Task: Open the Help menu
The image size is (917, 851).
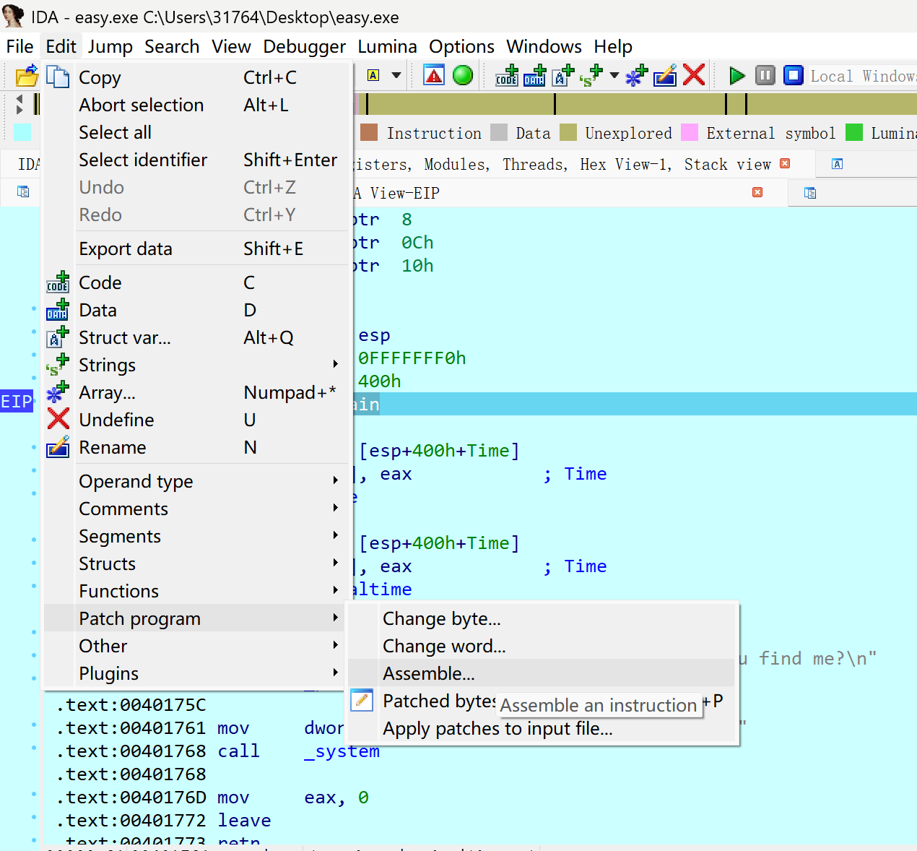Action: pyautogui.click(x=613, y=46)
